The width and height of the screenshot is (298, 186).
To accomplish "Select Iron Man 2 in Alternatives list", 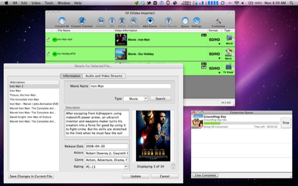I will click(x=34, y=86).
